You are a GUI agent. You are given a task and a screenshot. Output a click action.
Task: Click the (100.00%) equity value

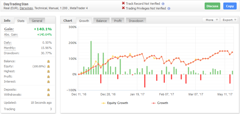click(39, 66)
